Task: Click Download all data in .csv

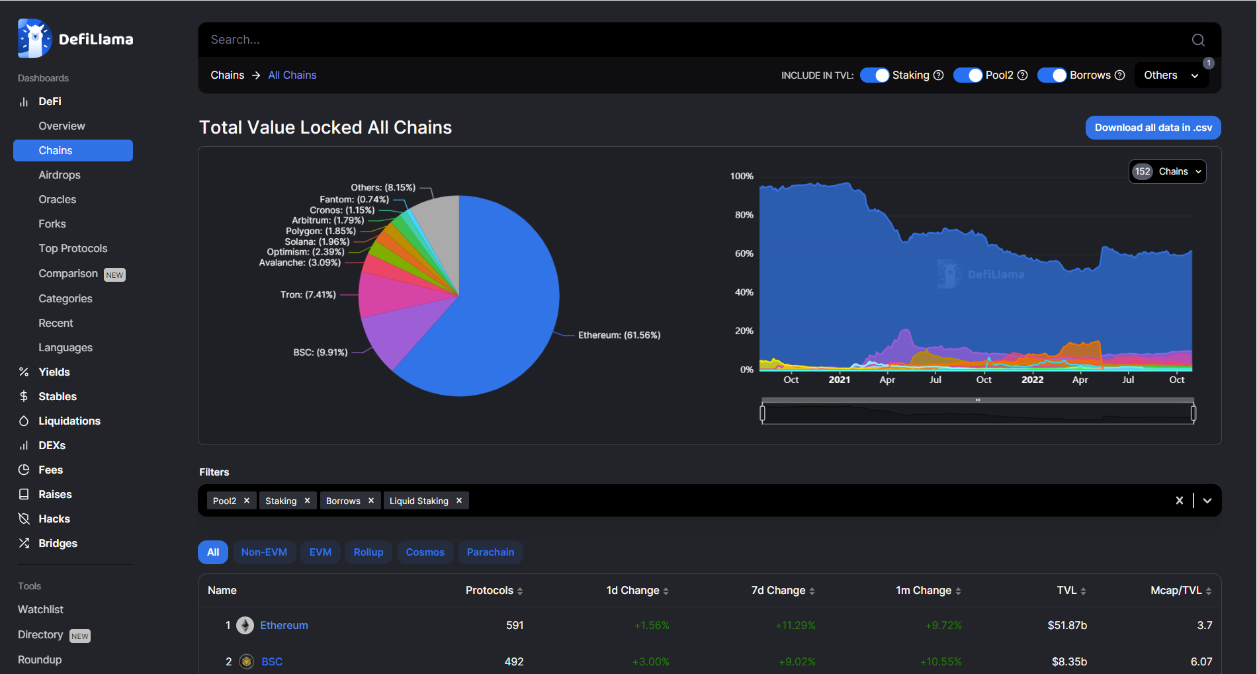Action: [x=1152, y=127]
